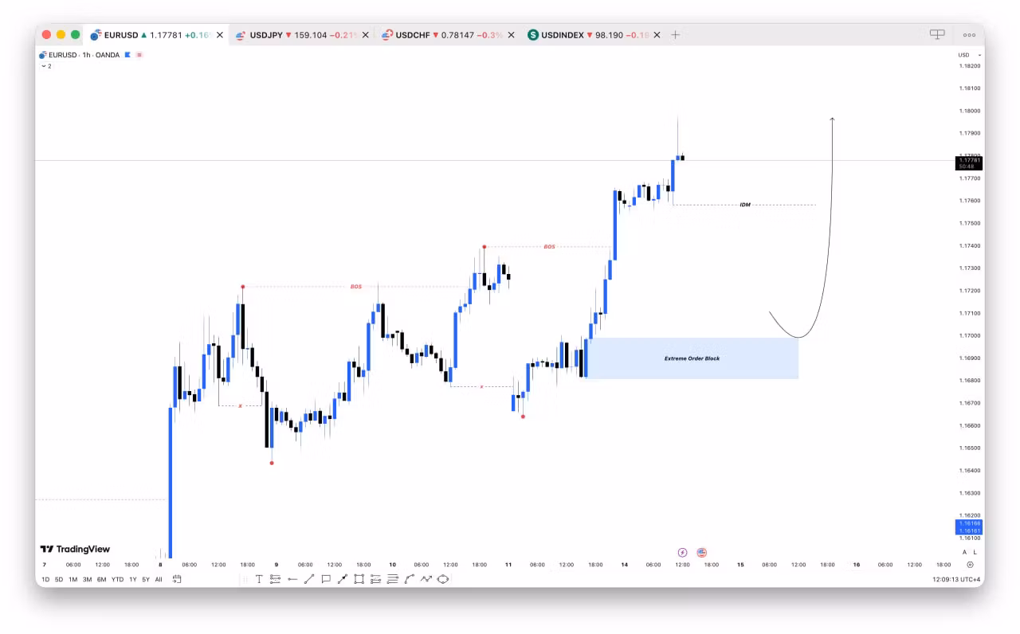This screenshot has width=1020, height=634.
Task: Switch to the USDINDEX tab
Action: point(594,35)
